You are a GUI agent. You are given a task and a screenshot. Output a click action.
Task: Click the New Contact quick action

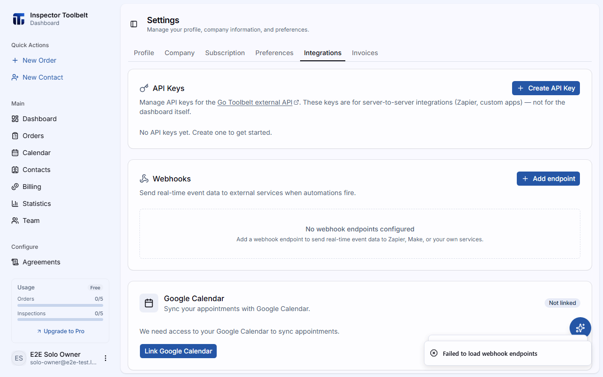point(60,77)
